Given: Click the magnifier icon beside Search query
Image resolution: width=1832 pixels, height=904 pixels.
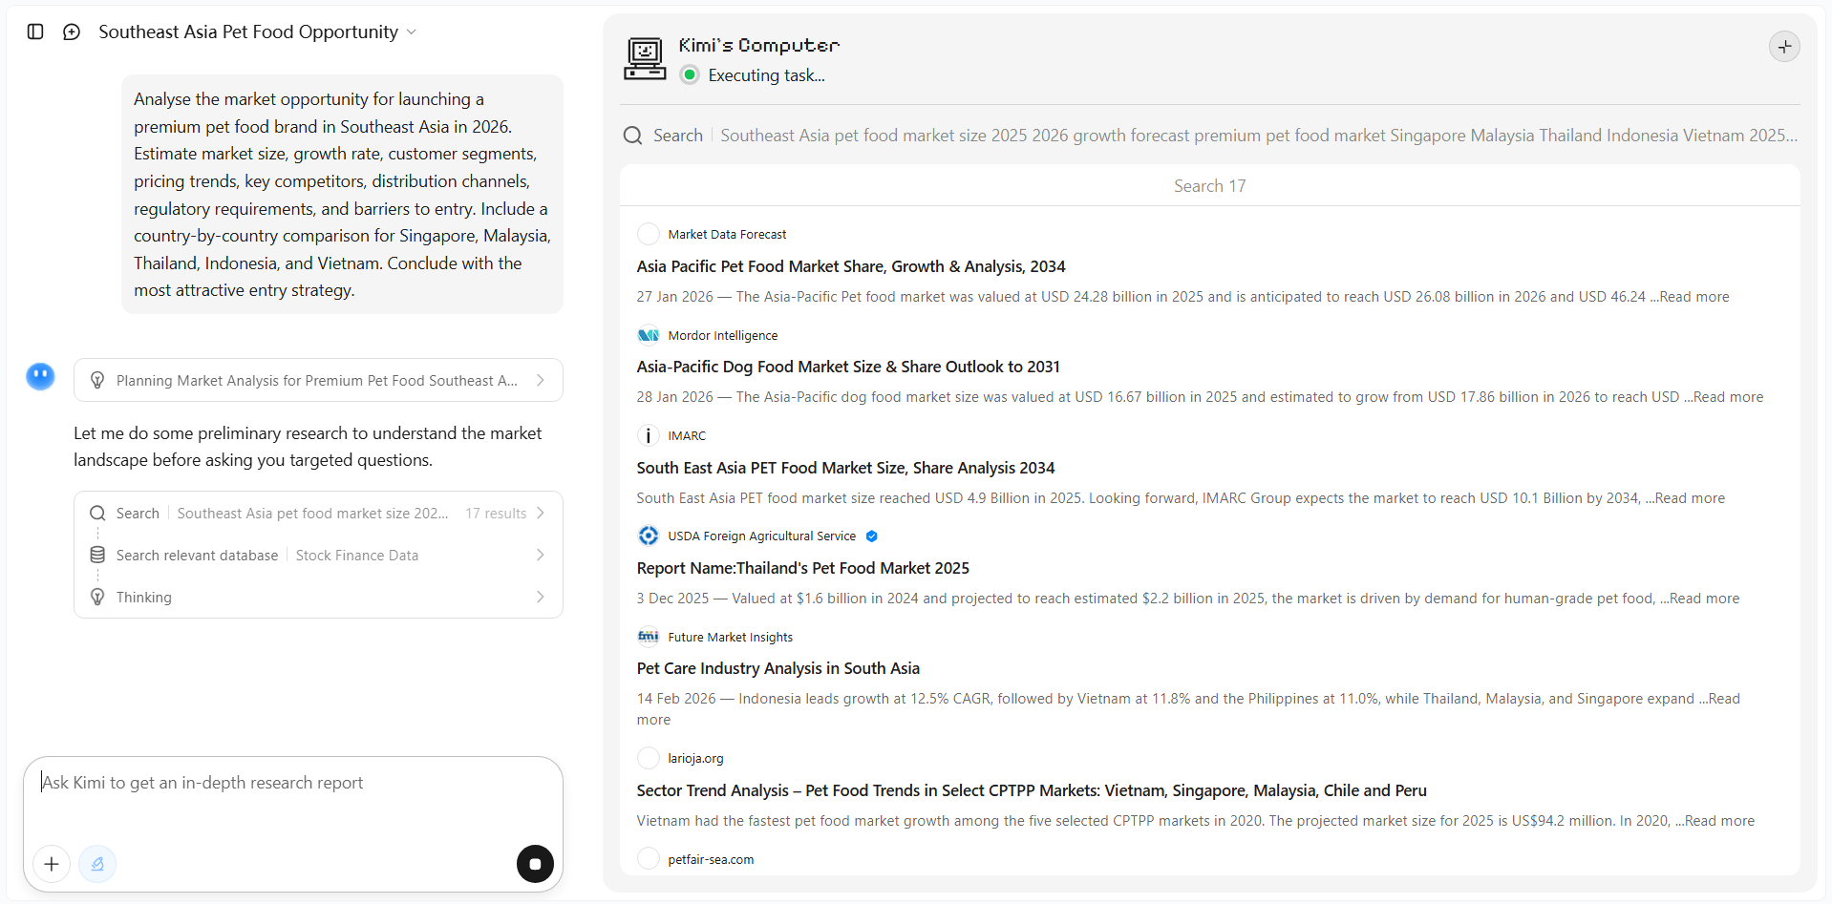Looking at the screenshot, I should 632,136.
